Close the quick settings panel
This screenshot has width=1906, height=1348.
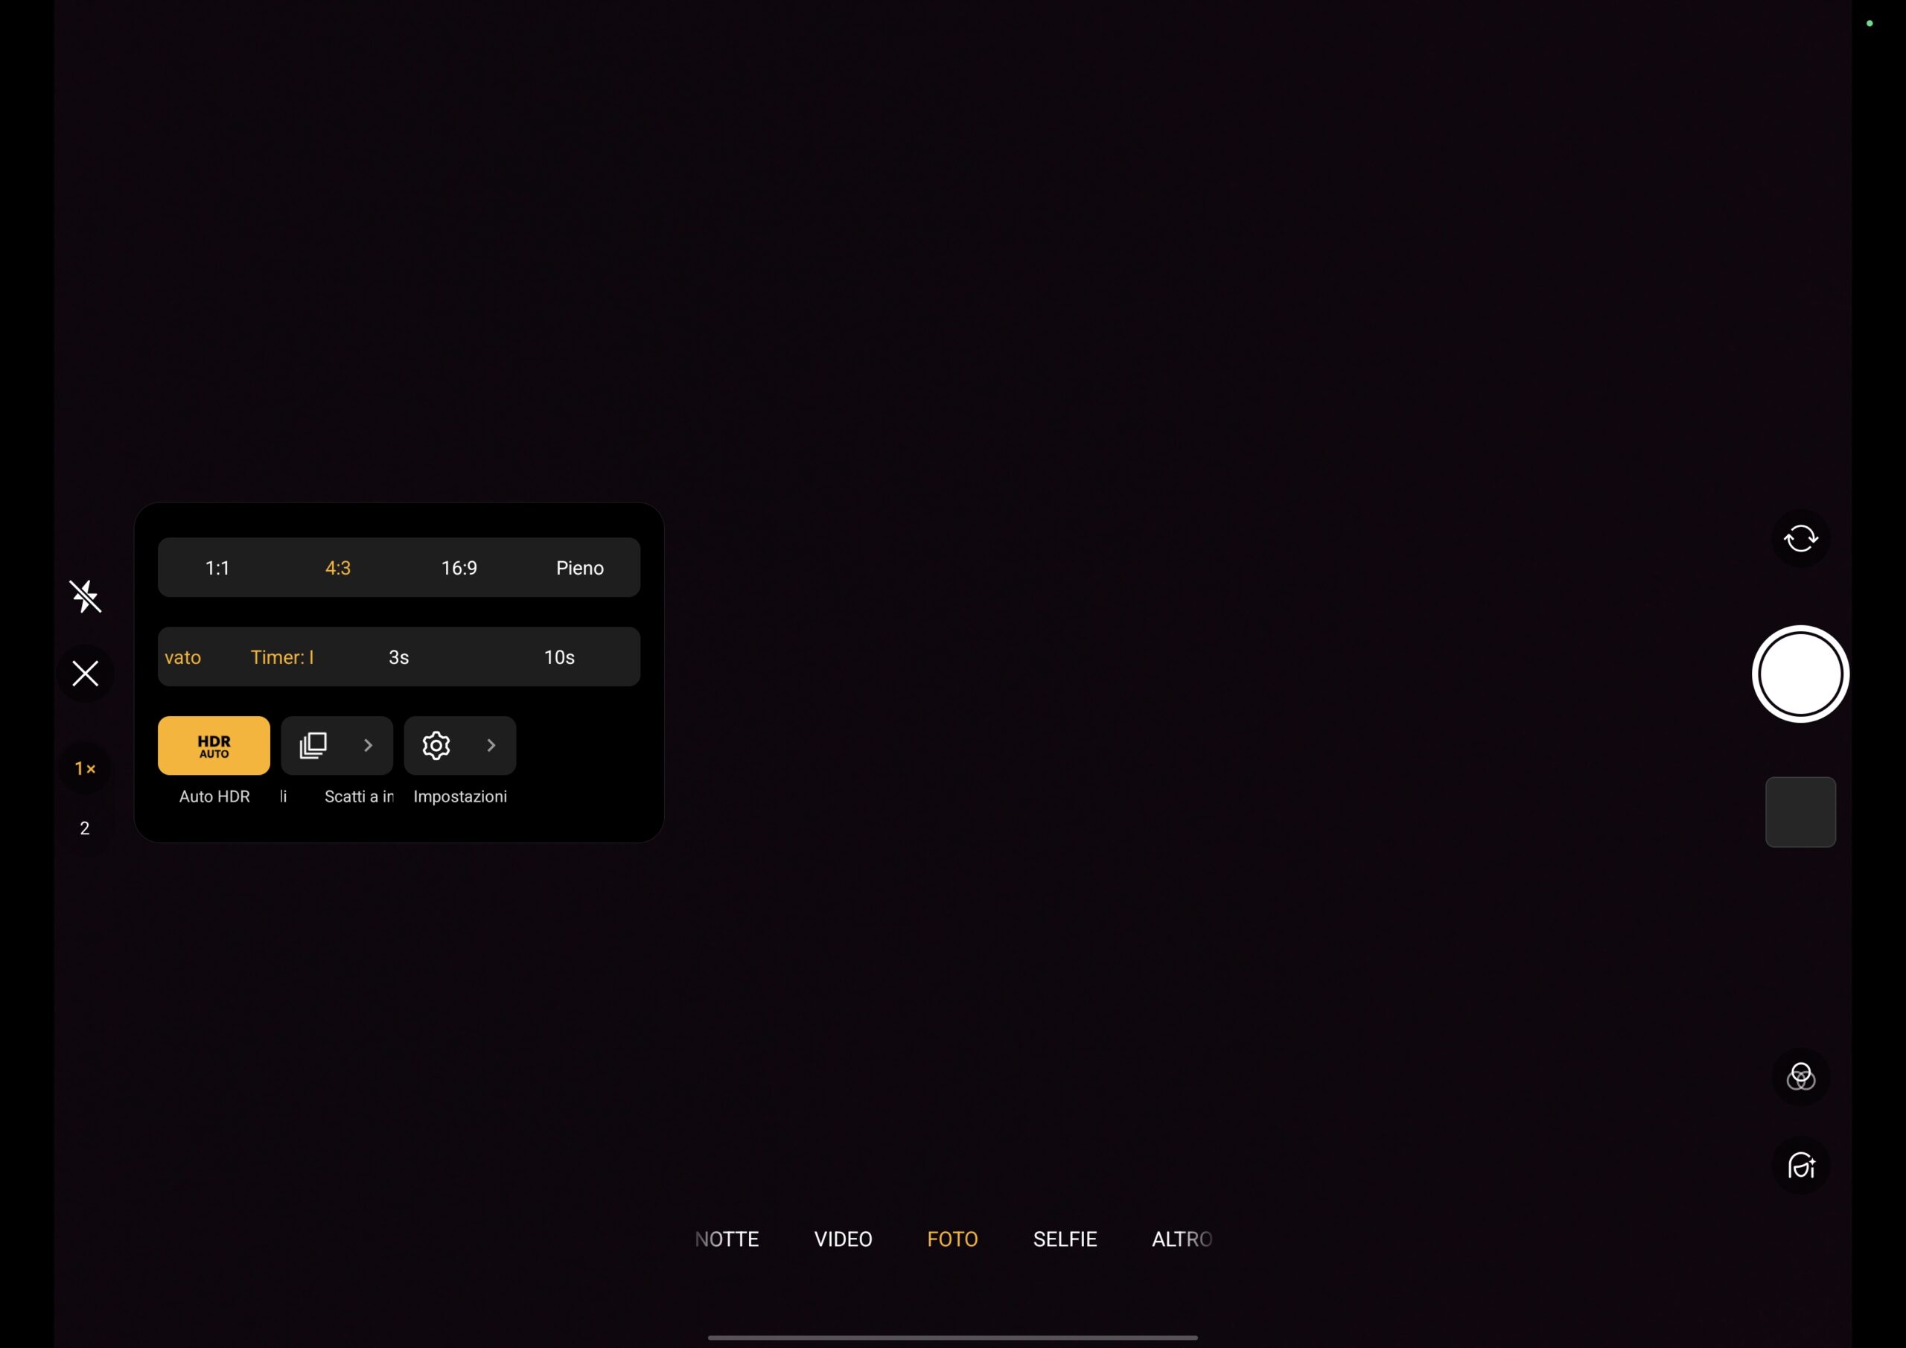(85, 673)
